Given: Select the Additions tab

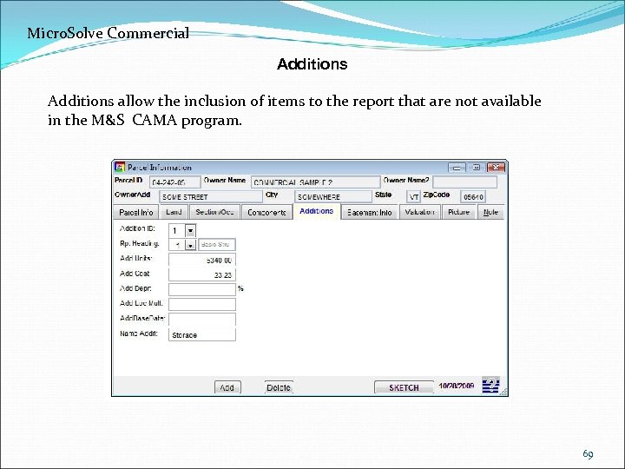Looking at the screenshot, I should 317,211.
